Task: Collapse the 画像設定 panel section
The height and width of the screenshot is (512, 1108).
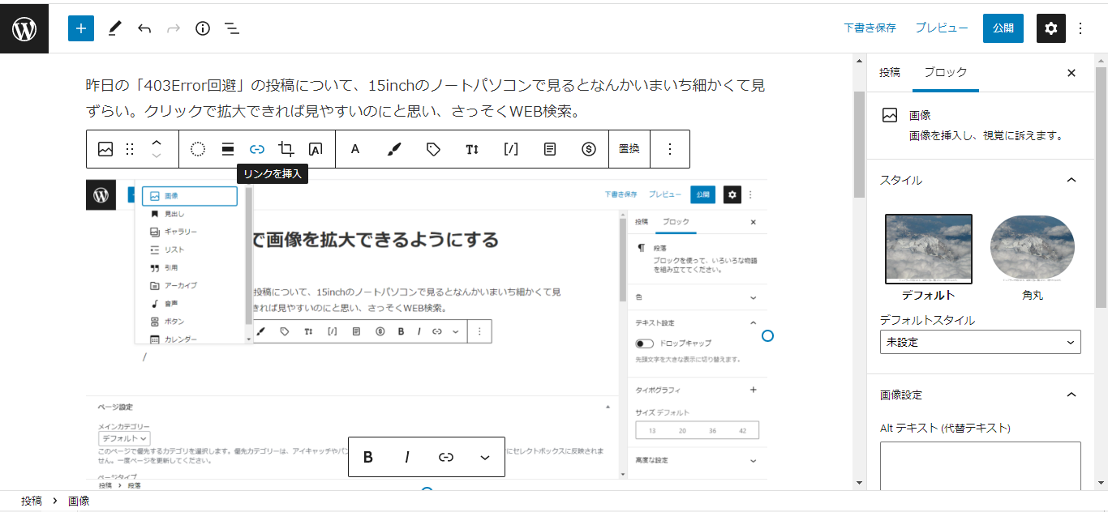Action: click(1071, 395)
